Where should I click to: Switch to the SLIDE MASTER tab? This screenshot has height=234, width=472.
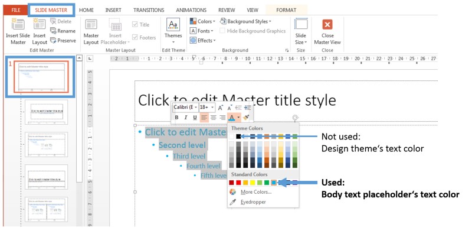[x=51, y=10]
